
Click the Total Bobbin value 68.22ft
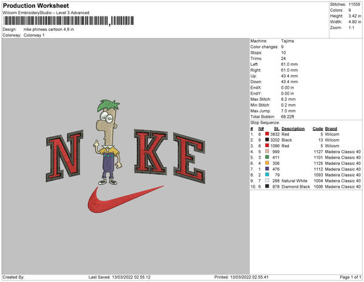click(288, 117)
